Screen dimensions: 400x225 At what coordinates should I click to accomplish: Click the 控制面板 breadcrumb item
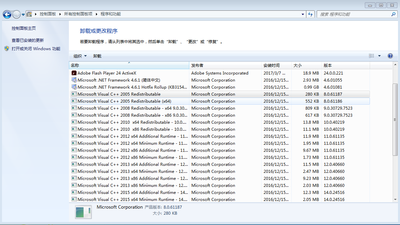[x=48, y=14]
